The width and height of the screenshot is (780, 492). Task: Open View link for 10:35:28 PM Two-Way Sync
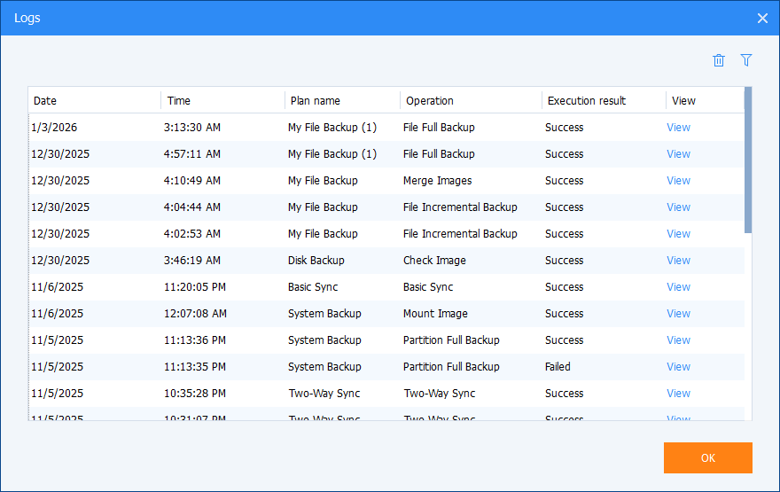coord(678,394)
